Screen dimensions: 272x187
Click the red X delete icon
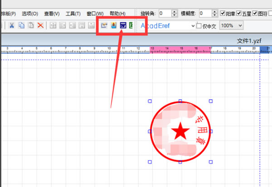[x=40, y=26]
